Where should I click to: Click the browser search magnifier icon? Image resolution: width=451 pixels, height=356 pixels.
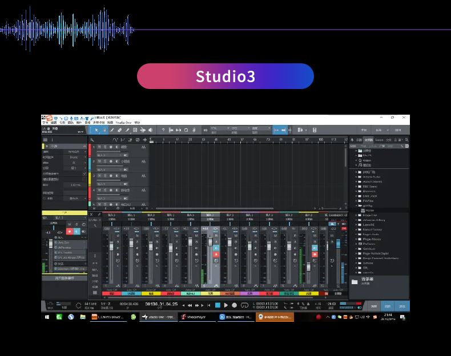[406, 140]
